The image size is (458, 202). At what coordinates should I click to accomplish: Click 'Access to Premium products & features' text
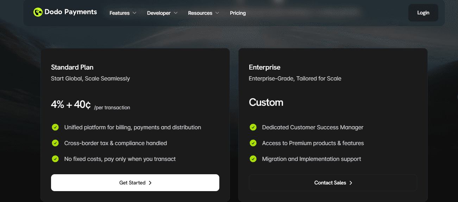313,143
